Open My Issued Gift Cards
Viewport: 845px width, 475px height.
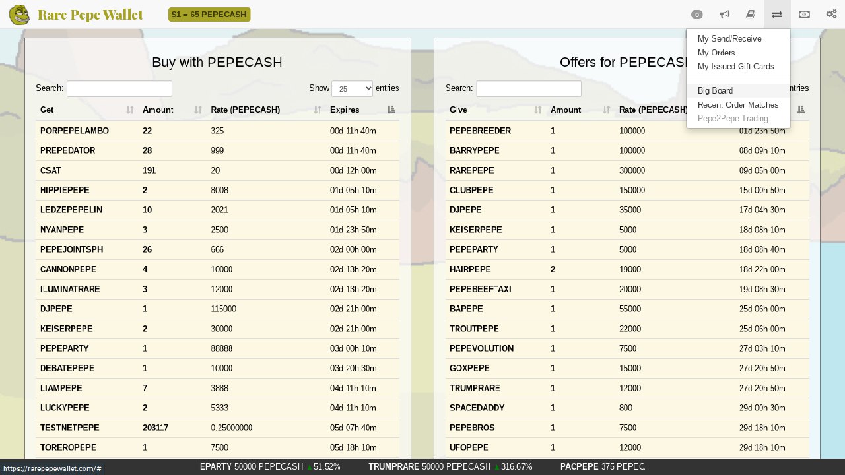coord(735,67)
